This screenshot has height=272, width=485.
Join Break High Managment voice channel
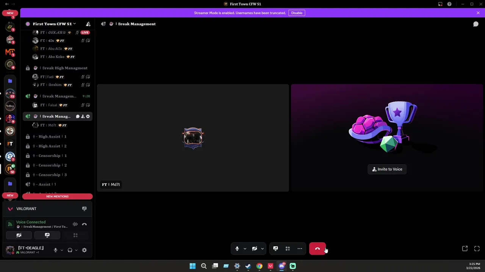[x=57, y=68]
